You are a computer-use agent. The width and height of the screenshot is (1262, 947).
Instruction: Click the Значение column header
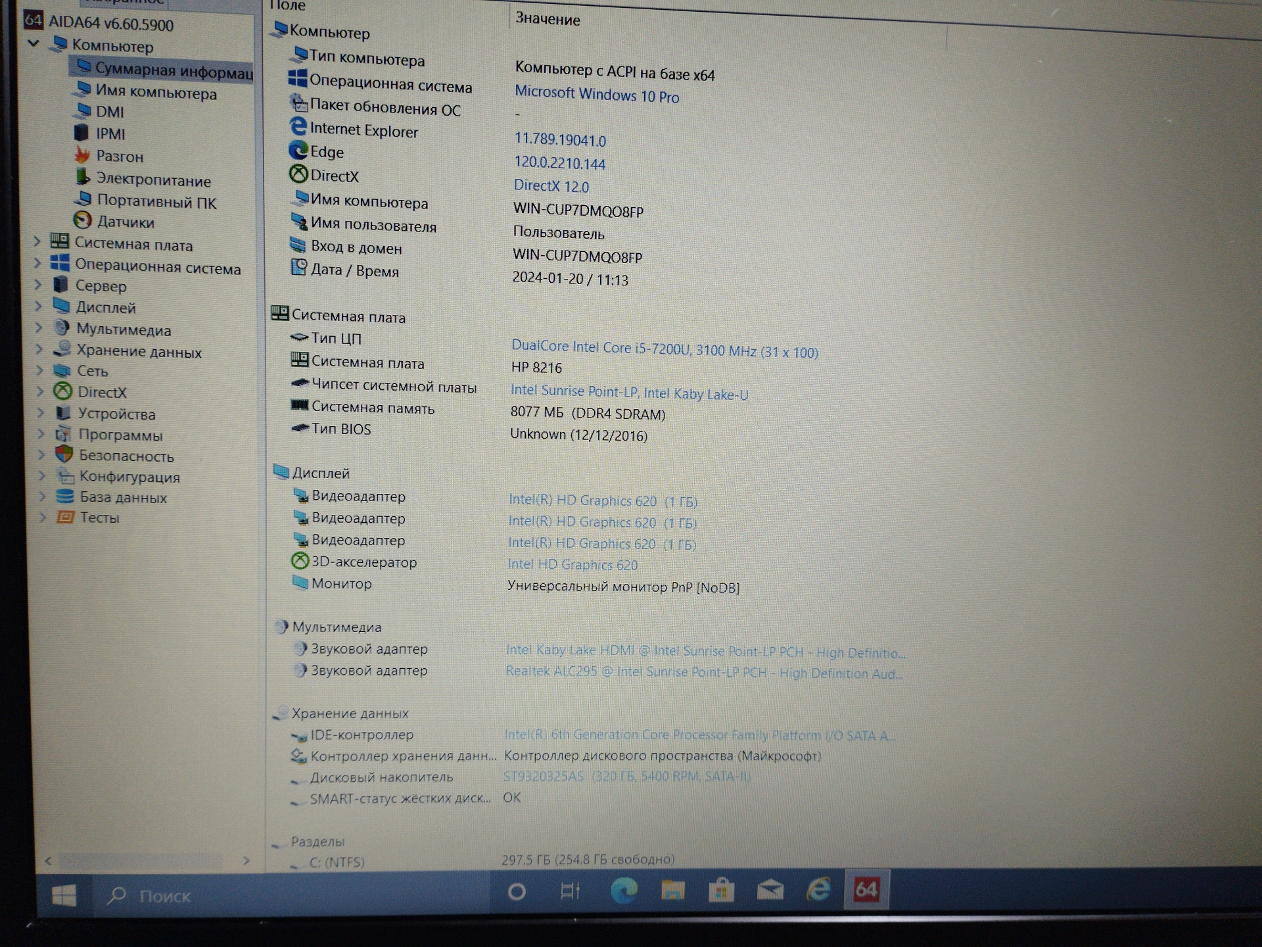548,18
